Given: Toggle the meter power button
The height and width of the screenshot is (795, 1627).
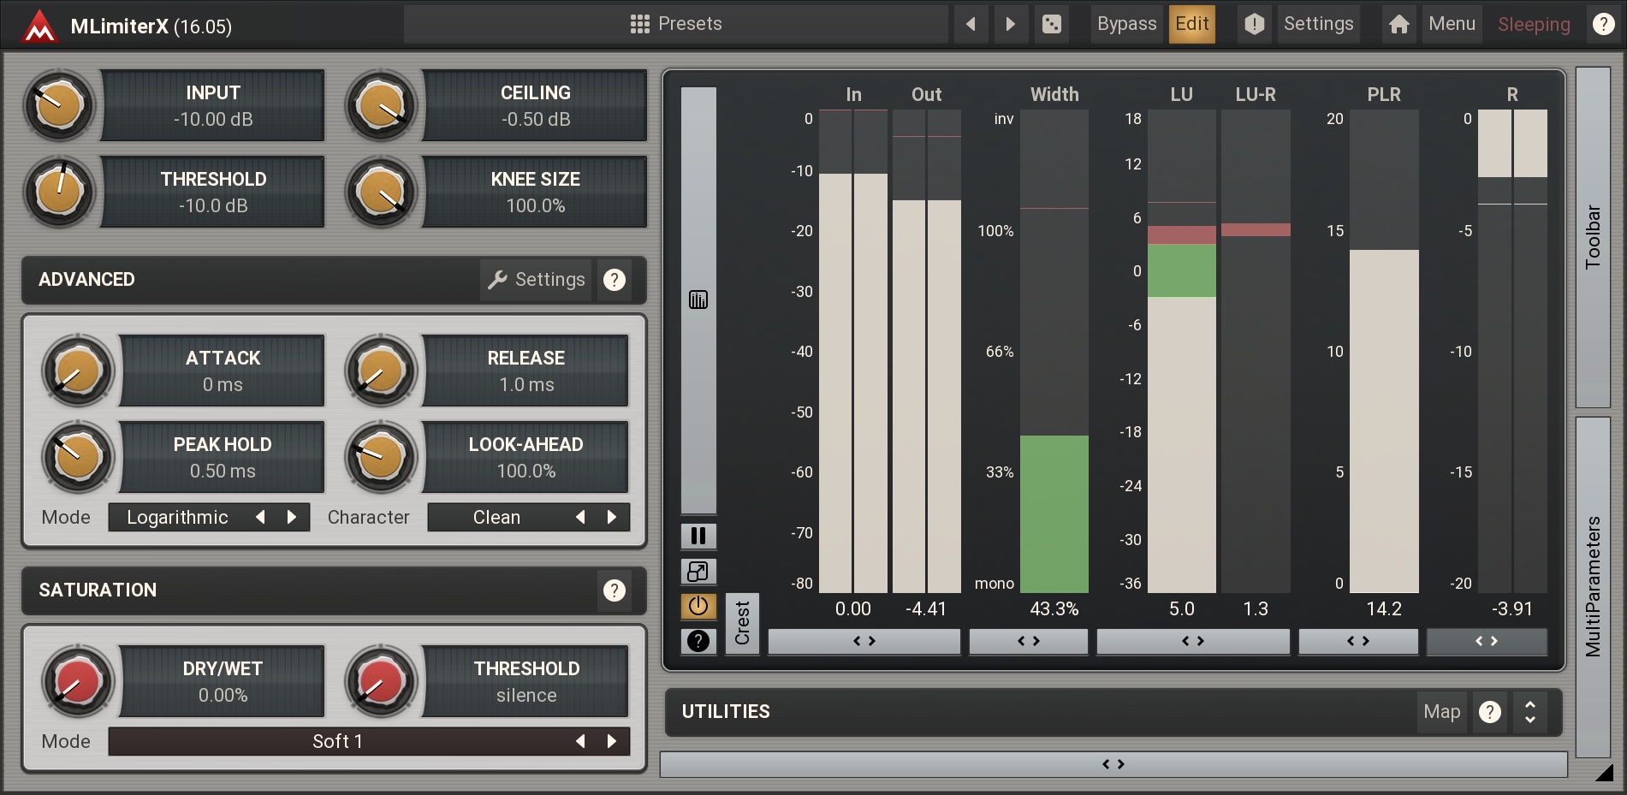Looking at the screenshot, I should point(698,606).
